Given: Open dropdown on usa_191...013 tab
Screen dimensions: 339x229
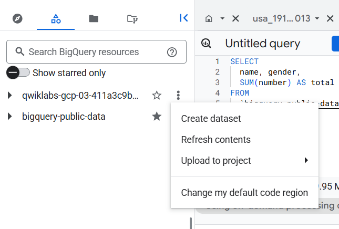Looking at the screenshot, I should (x=317, y=18).
